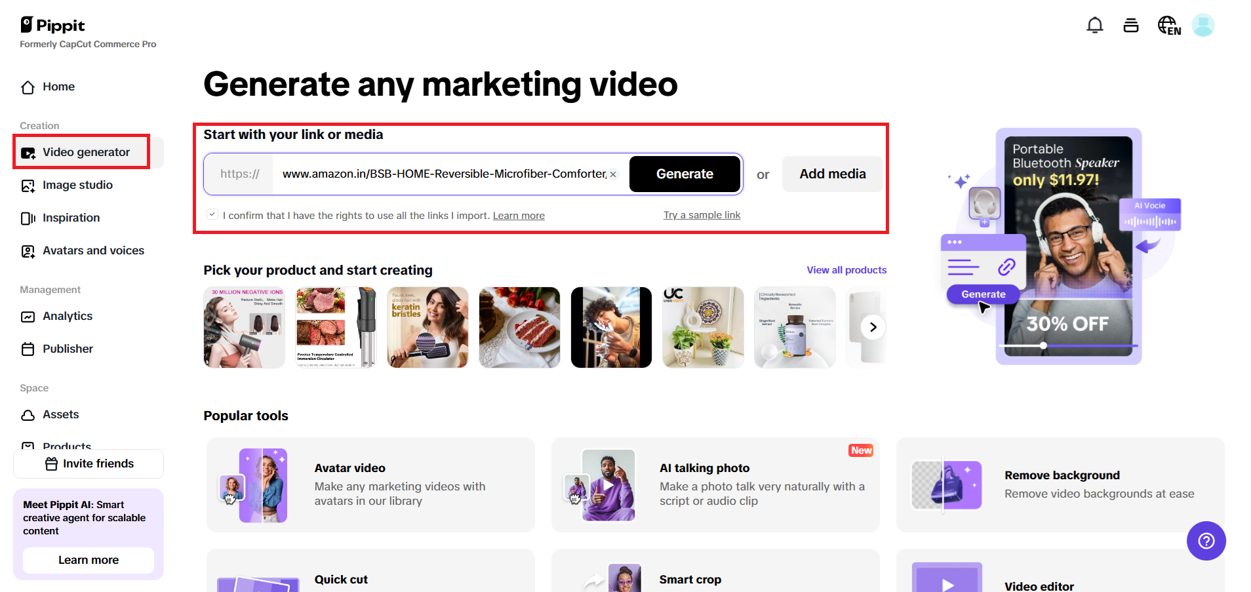Click the Image studio sidebar icon
This screenshot has height=592, width=1251.
point(28,186)
